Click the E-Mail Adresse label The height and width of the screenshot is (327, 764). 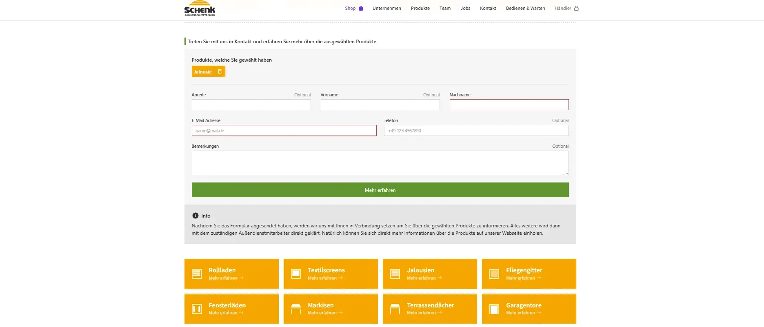click(x=206, y=120)
